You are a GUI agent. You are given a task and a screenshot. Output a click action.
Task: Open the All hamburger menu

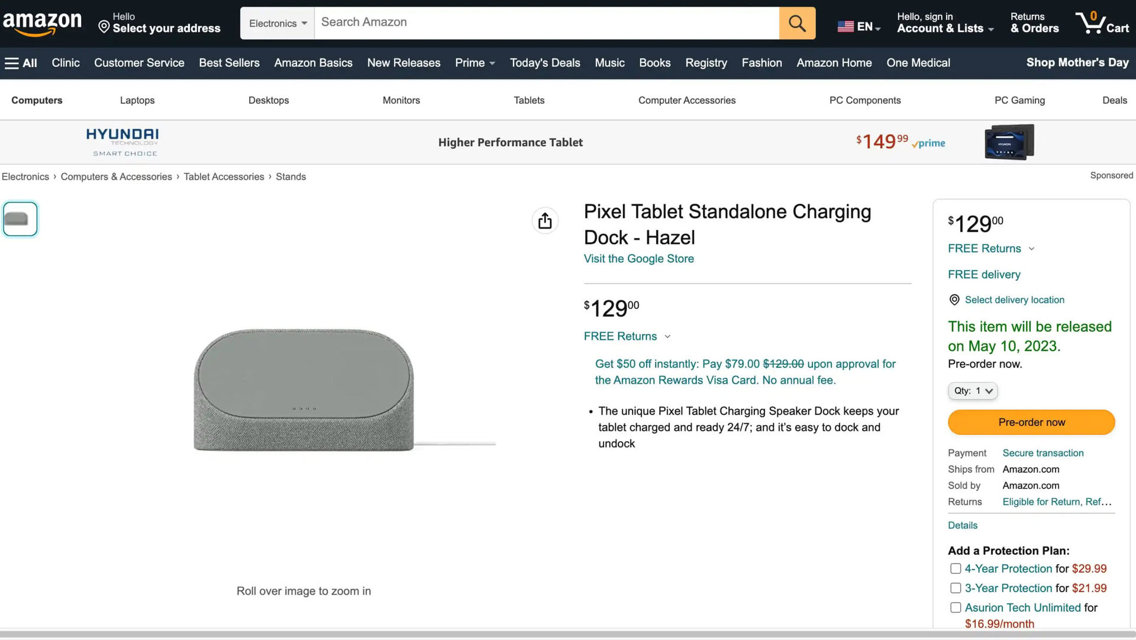tap(21, 63)
